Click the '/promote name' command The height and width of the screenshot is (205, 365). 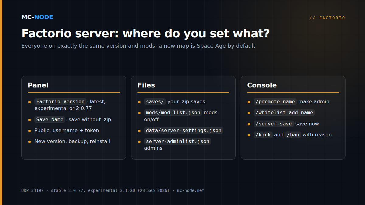pyautogui.click(x=275, y=101)
